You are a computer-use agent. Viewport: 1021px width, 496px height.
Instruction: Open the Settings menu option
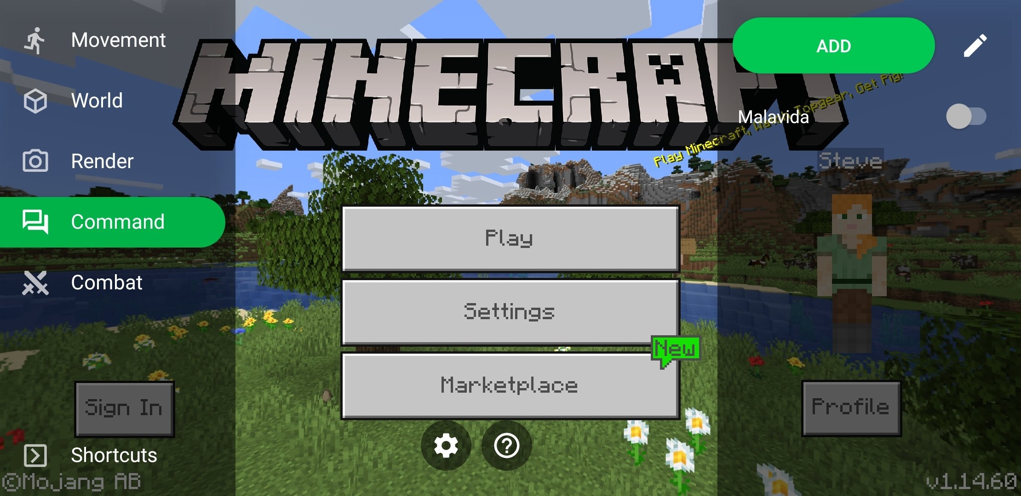click(510, 311)
